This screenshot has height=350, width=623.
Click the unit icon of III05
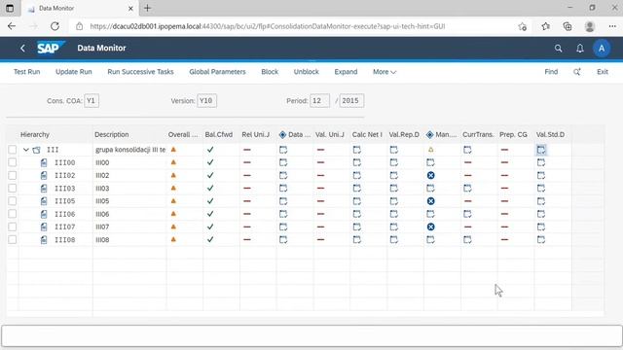44,201
